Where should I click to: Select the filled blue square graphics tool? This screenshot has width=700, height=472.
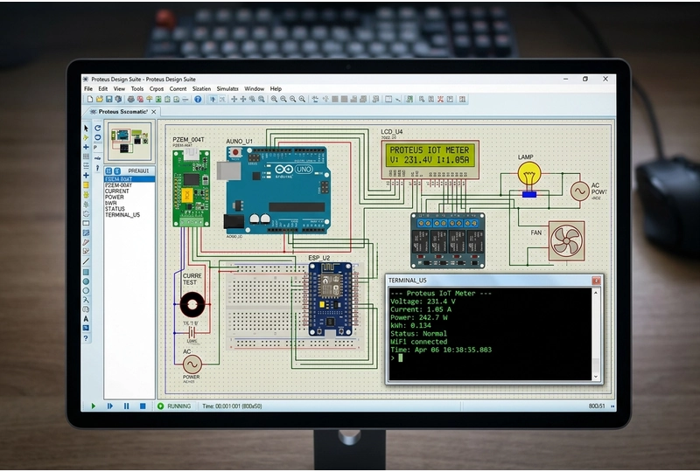pos(86,272)
